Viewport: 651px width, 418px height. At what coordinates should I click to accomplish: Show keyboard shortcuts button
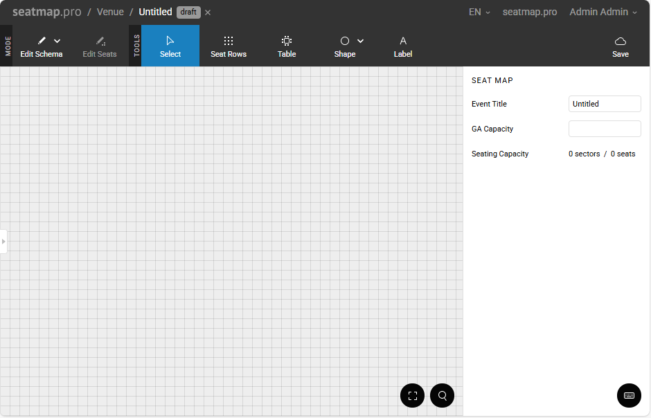coord(629,395)
